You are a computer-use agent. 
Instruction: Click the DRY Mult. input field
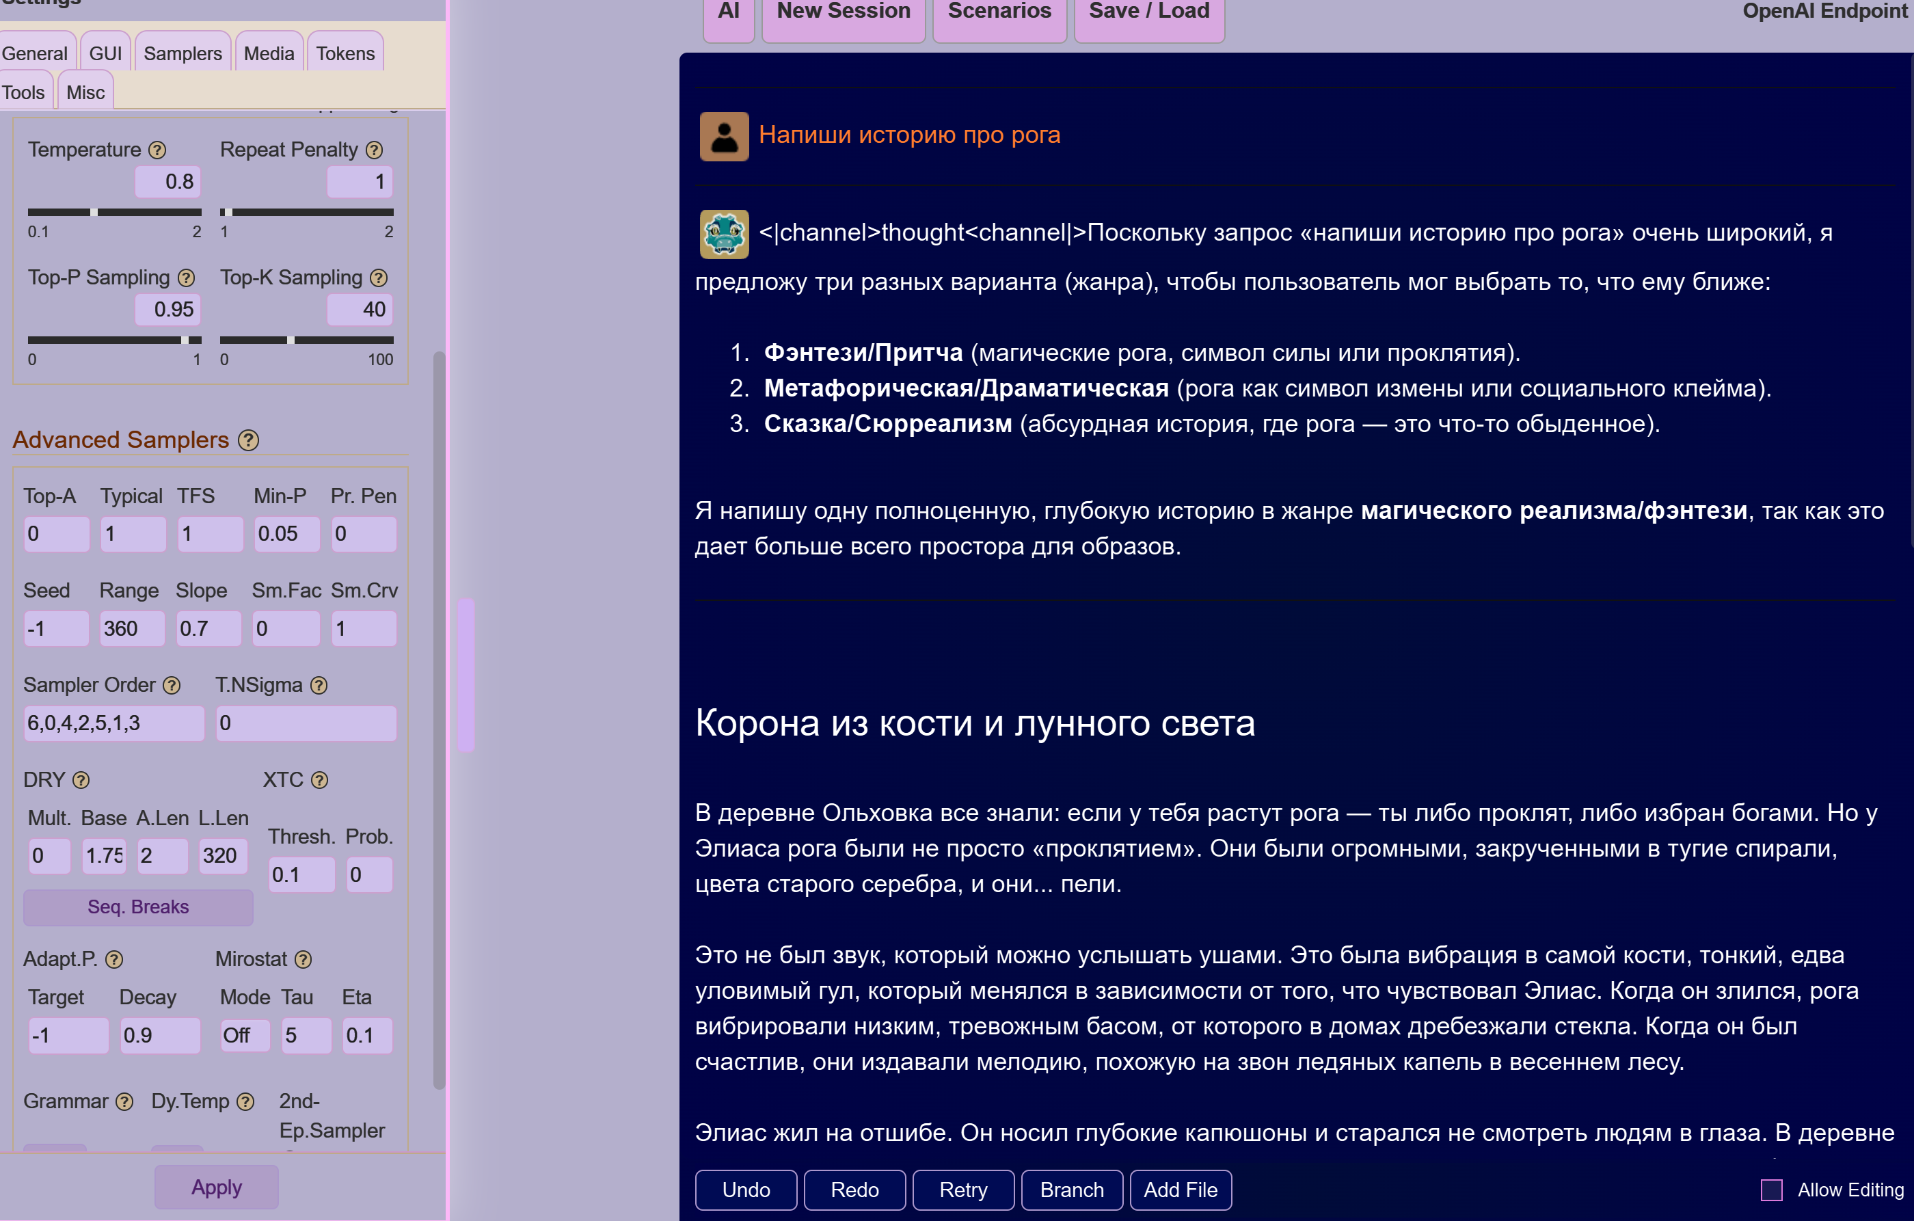[49, 856]
